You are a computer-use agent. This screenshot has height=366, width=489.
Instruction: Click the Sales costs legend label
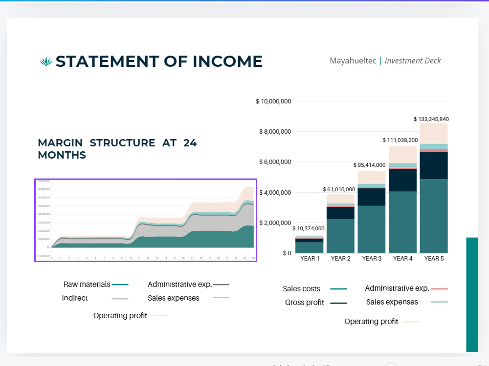pyautogui.click(x=301, y=288)
